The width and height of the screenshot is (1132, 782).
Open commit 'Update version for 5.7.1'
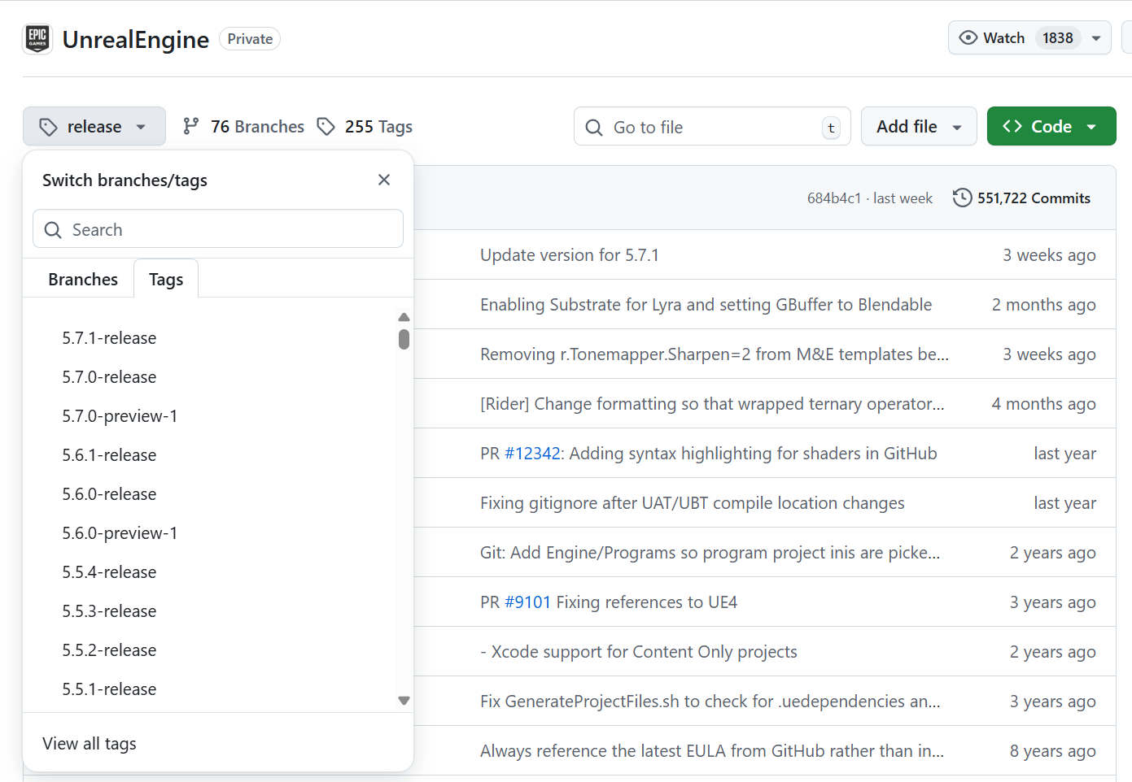tap(570, 255)
